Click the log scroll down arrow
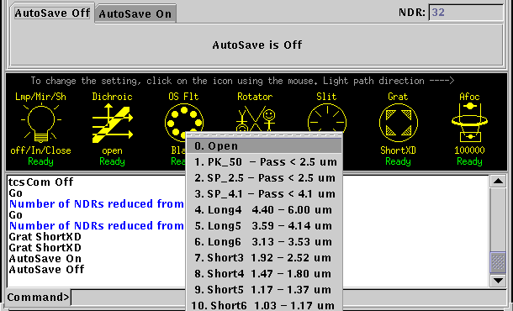Screen dimensions: 513x311 point(498,280)
